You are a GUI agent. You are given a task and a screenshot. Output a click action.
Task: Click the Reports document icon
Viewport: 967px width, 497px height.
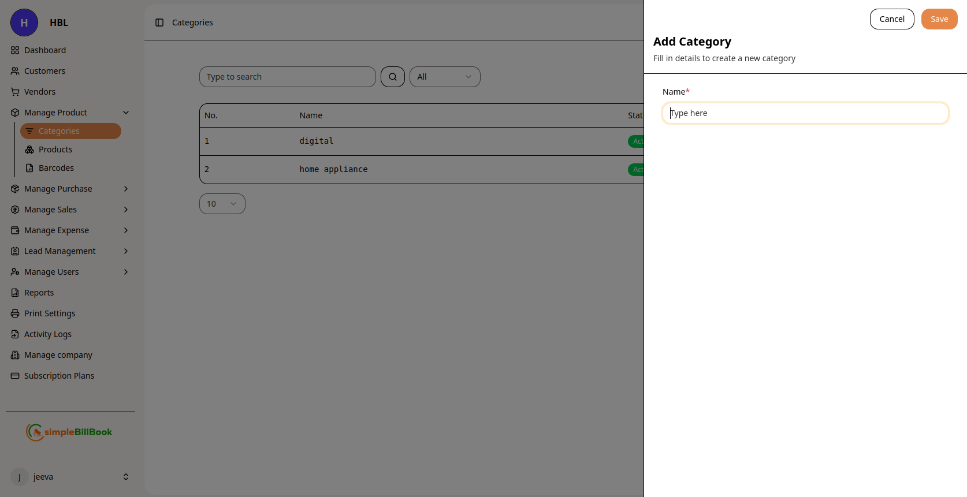pyautogui.click(x=15, y=293)
